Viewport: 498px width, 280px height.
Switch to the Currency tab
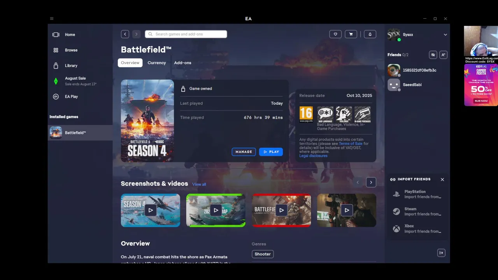tap(157, 63)
